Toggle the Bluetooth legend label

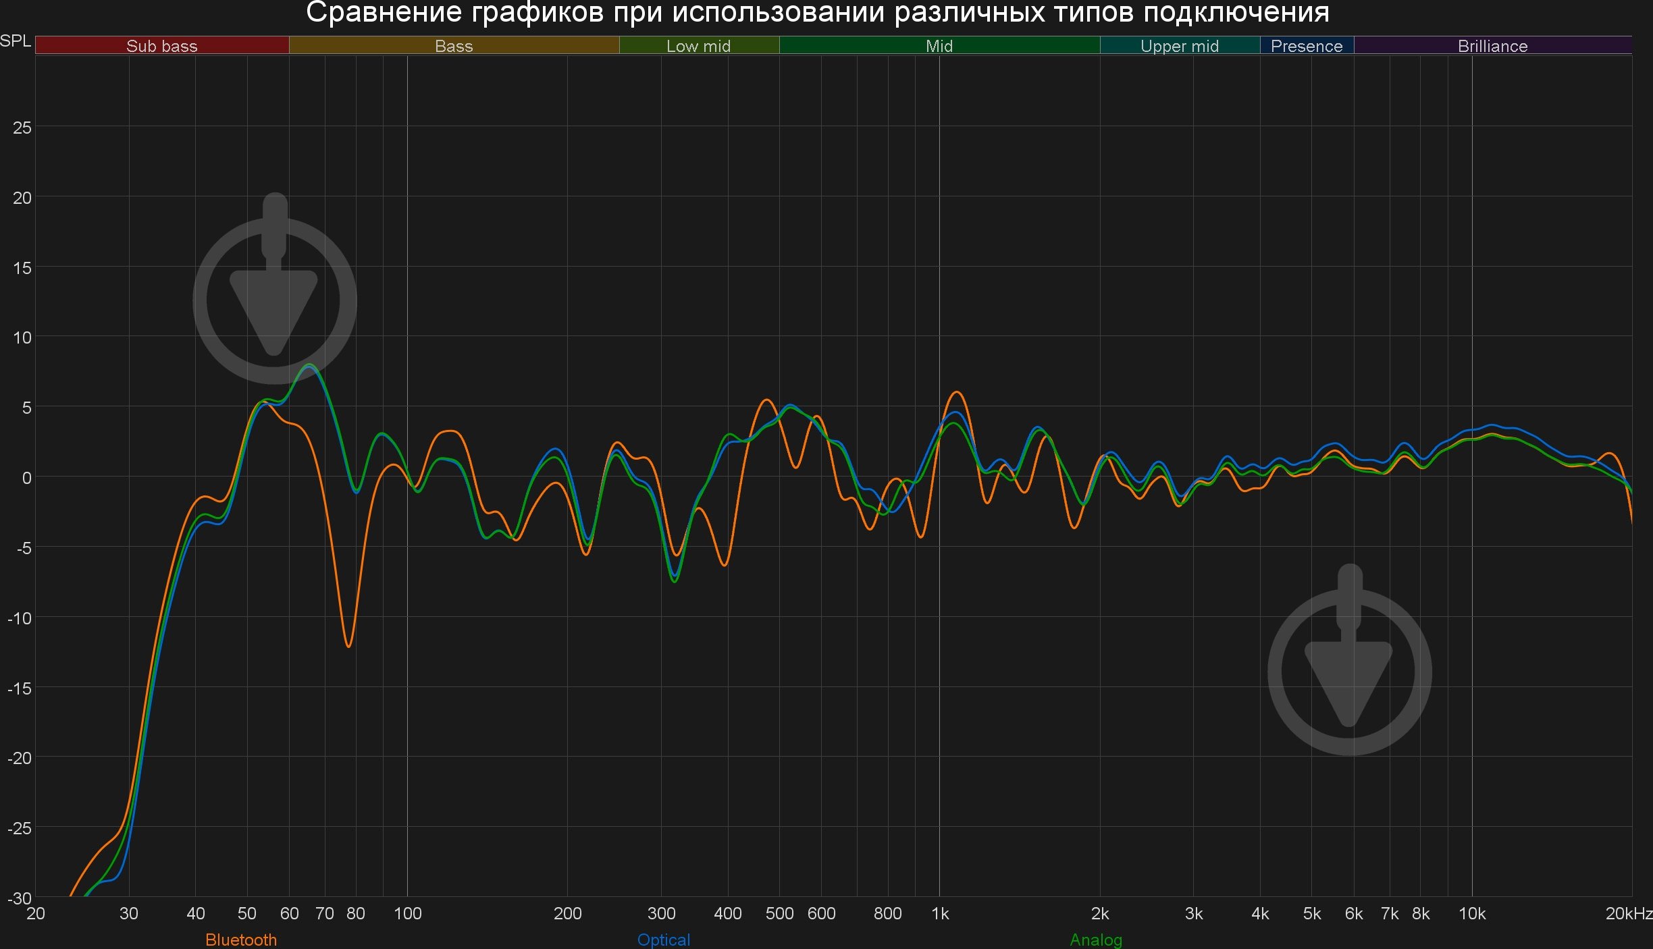(241, 940)
